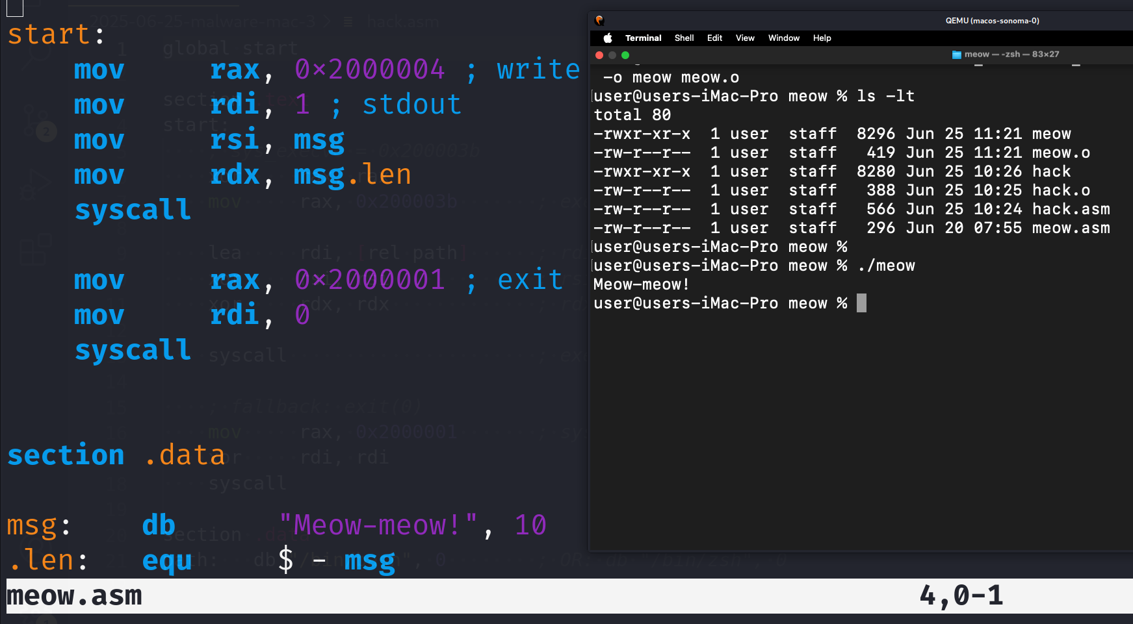Click '4,0-1' cursor position in status bar
This screenshot has height=624, width=1133.
pyautogui.click(x=961, y=595)
